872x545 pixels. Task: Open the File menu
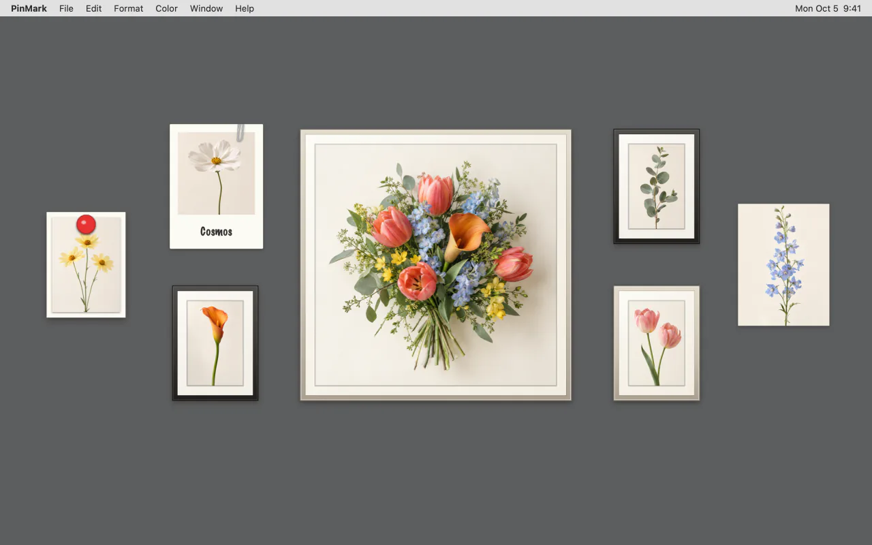pos(66,8)
